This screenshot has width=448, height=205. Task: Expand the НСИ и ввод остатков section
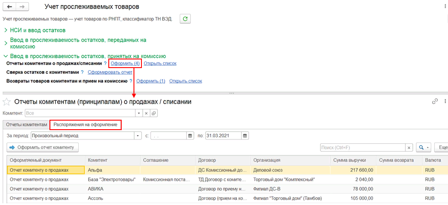(5, 30)
